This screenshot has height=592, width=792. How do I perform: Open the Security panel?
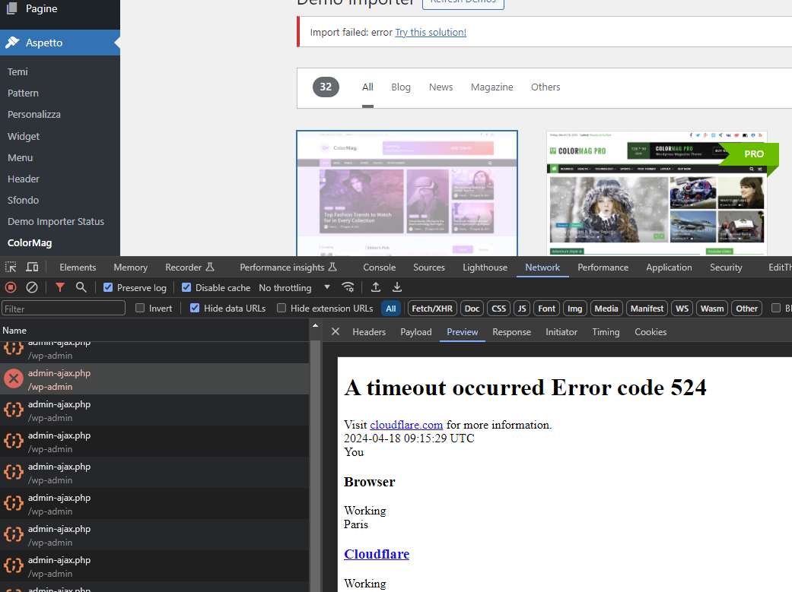(726, 267)
